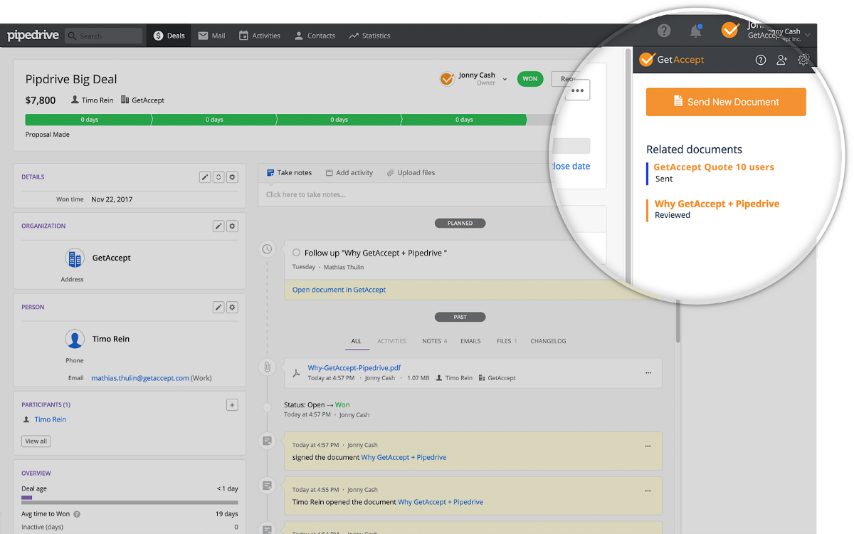Click the invite-user icon in the GetAccept panel
This screenshot has height=534, width=854.
pos(781,60)
